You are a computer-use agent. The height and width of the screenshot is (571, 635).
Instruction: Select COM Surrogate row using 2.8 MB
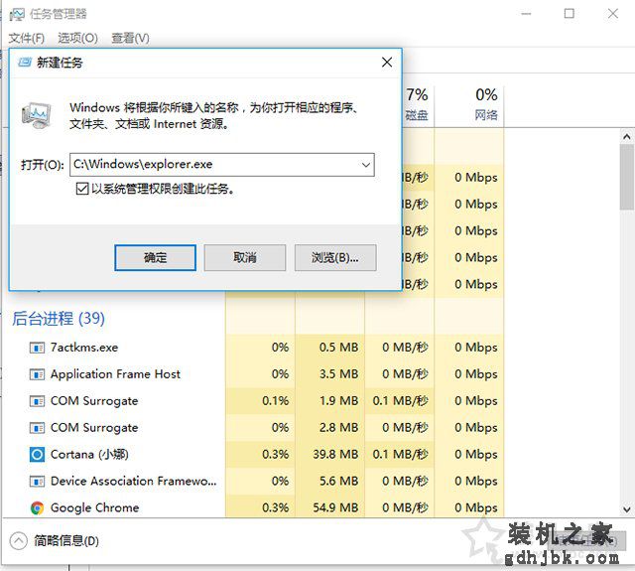(x=253, y=428)
